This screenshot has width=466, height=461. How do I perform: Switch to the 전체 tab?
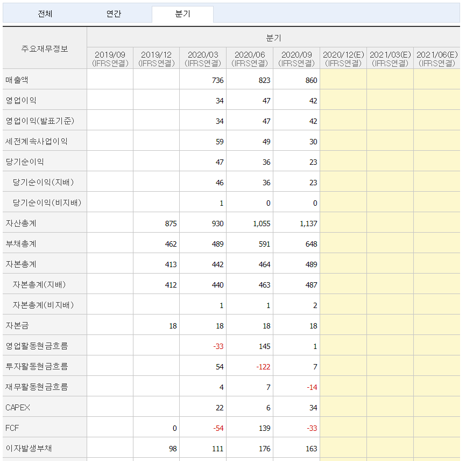[x=45, y=13]
